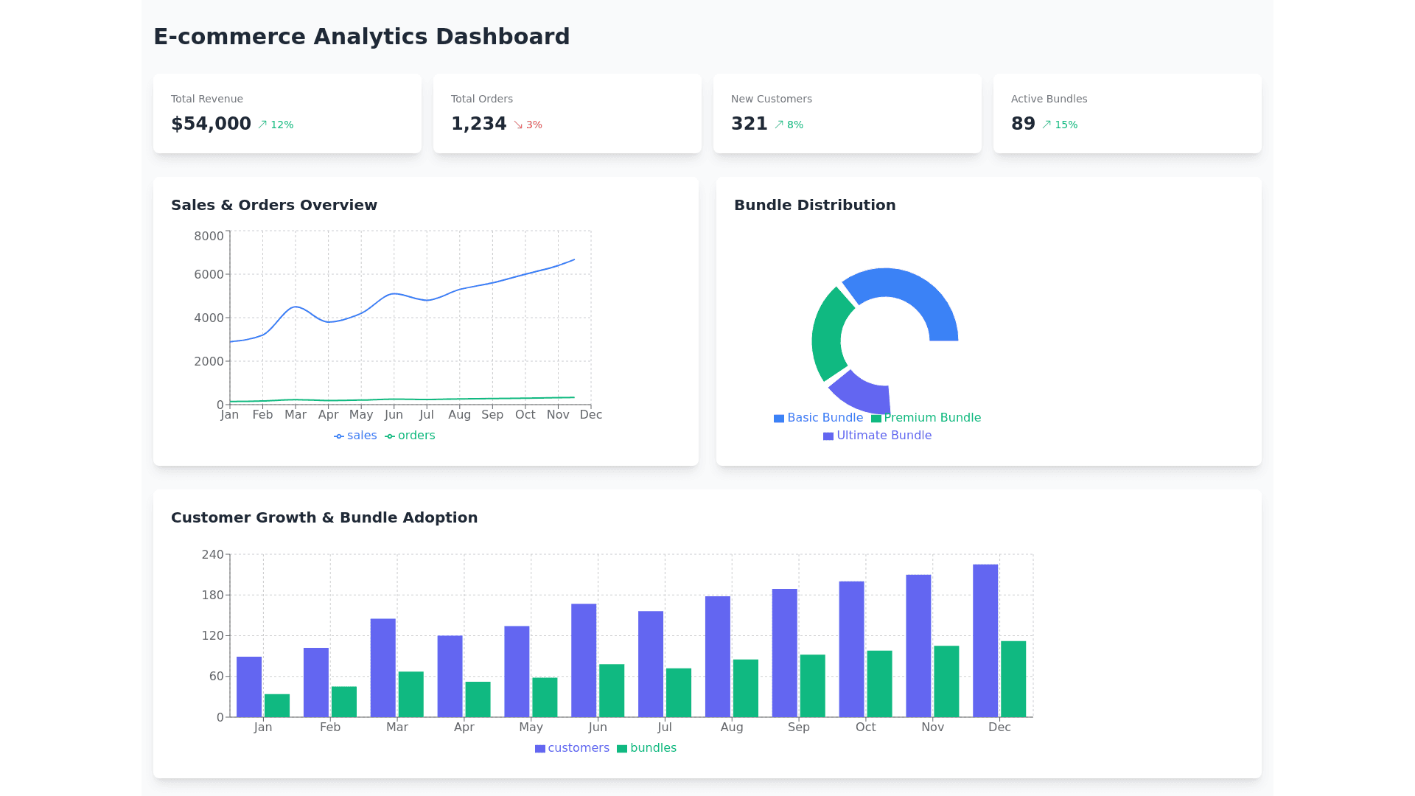Click the blue Basic Bundle legend swatch
Screen dimensions: 1415x796
tap(779, 419)
